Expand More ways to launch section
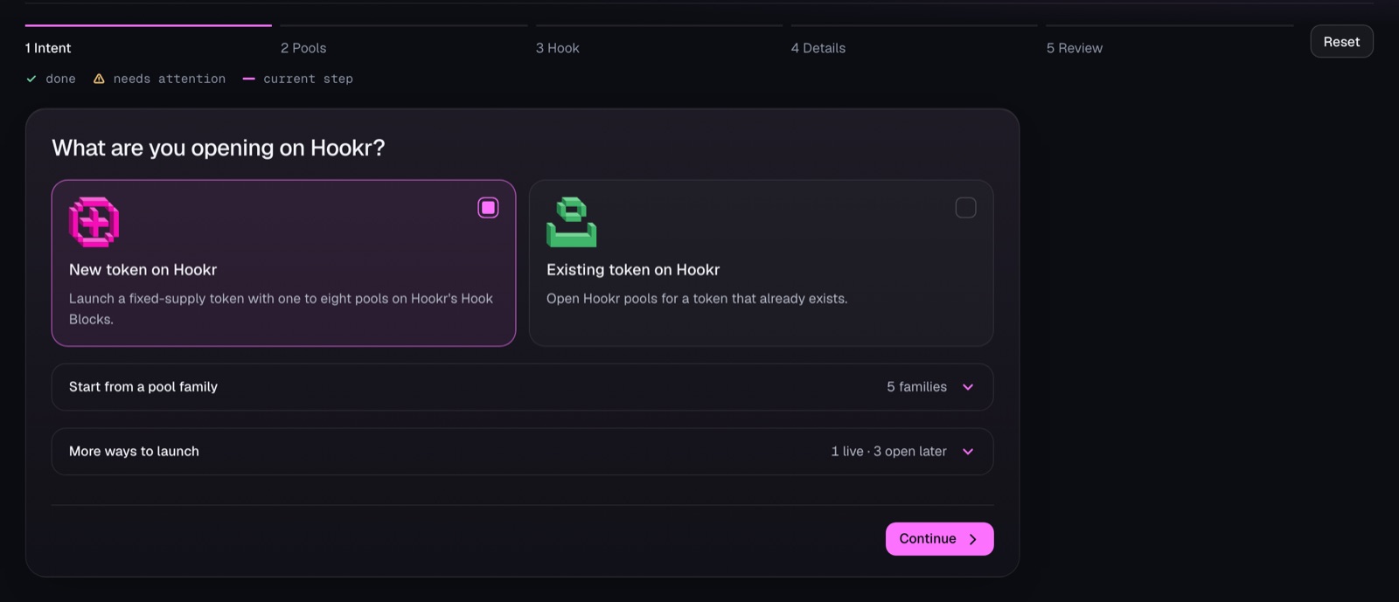Screen dimensions: 1399x602 pyautogui.click(x=522, y=452)
